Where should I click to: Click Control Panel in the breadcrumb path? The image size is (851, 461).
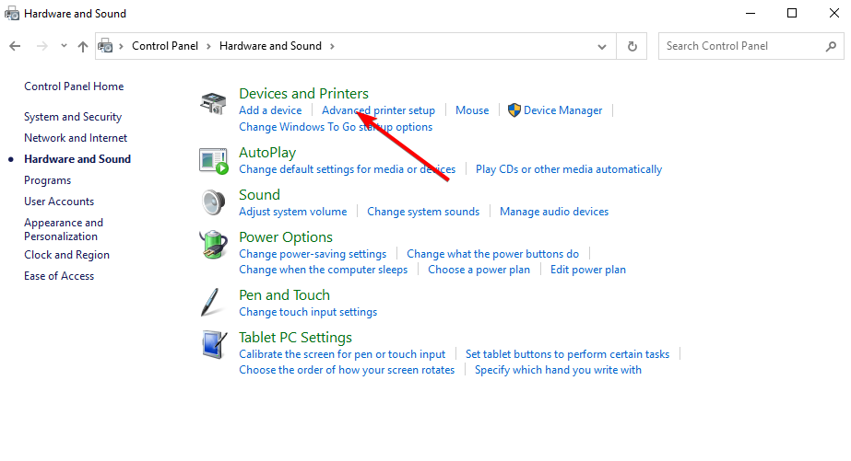pyautogui.click(x=162, y=46)
